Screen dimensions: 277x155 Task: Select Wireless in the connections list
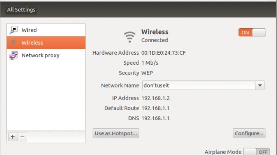point(32,43)
